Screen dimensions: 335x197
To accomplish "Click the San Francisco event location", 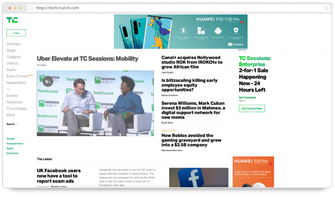I will click(248, 97).
